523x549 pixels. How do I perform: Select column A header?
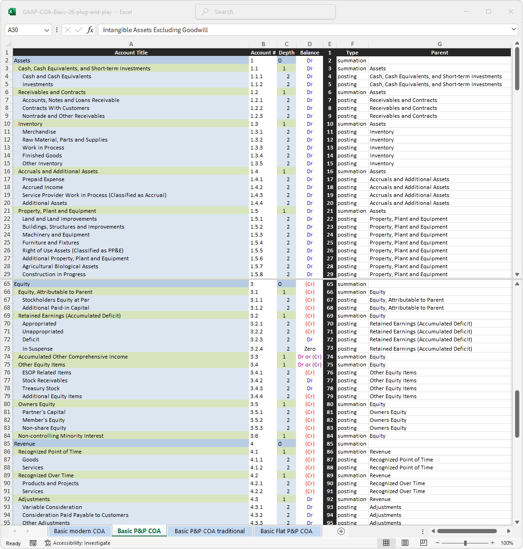pos(131,44)
